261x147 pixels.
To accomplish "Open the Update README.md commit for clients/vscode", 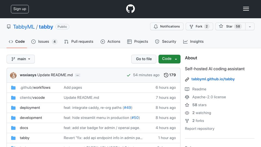I will tap(81, 97).
